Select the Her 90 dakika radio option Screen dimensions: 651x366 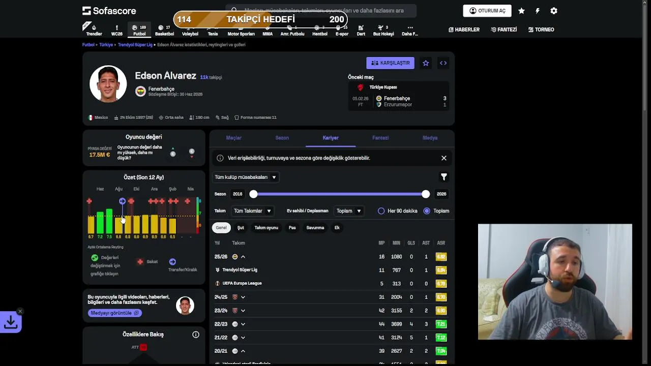tap(381, 211)
